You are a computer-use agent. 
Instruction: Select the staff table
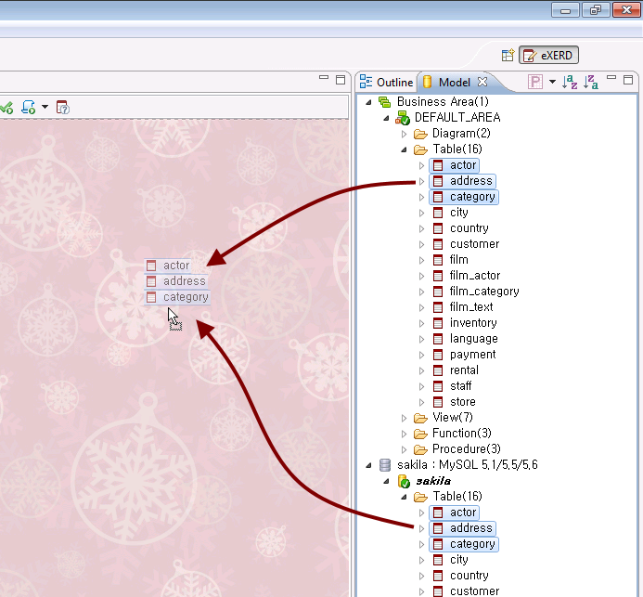coord(452,386)
